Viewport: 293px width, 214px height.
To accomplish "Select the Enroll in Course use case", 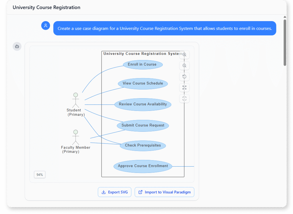I will pyautogui.click(x=142, y=65).
